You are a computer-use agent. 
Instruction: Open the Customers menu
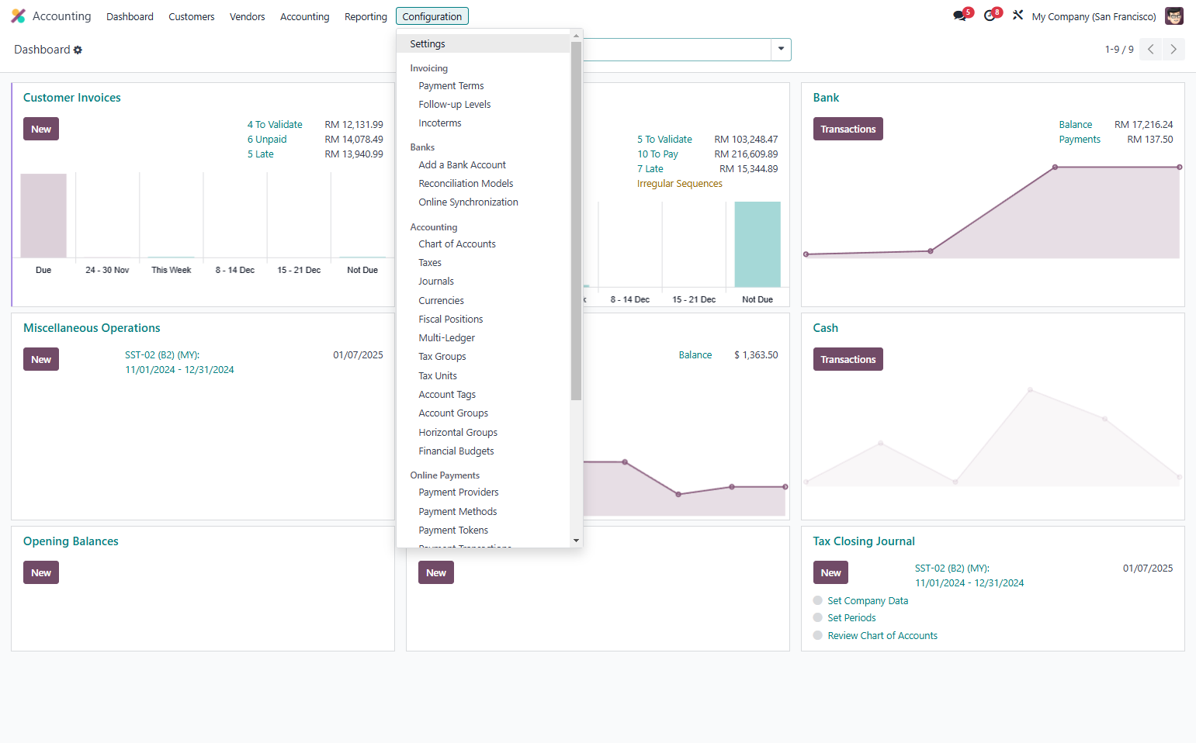[192, 16]
